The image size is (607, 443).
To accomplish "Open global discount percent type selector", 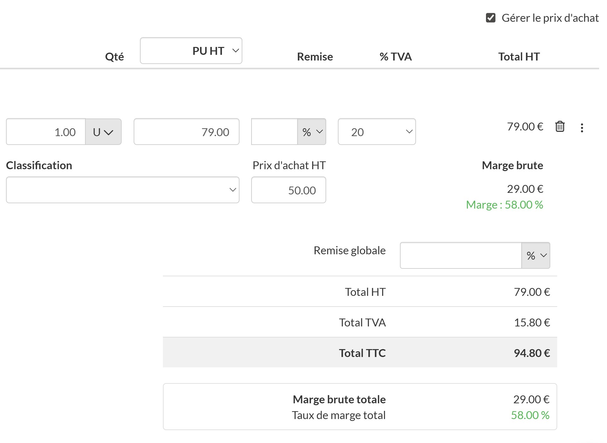I will point(536,256).
